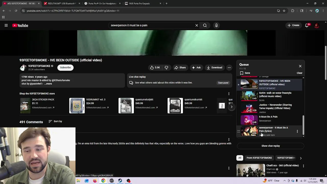Share the video
The height and width of the screenshot is (184, 327).
coord(180,67)
